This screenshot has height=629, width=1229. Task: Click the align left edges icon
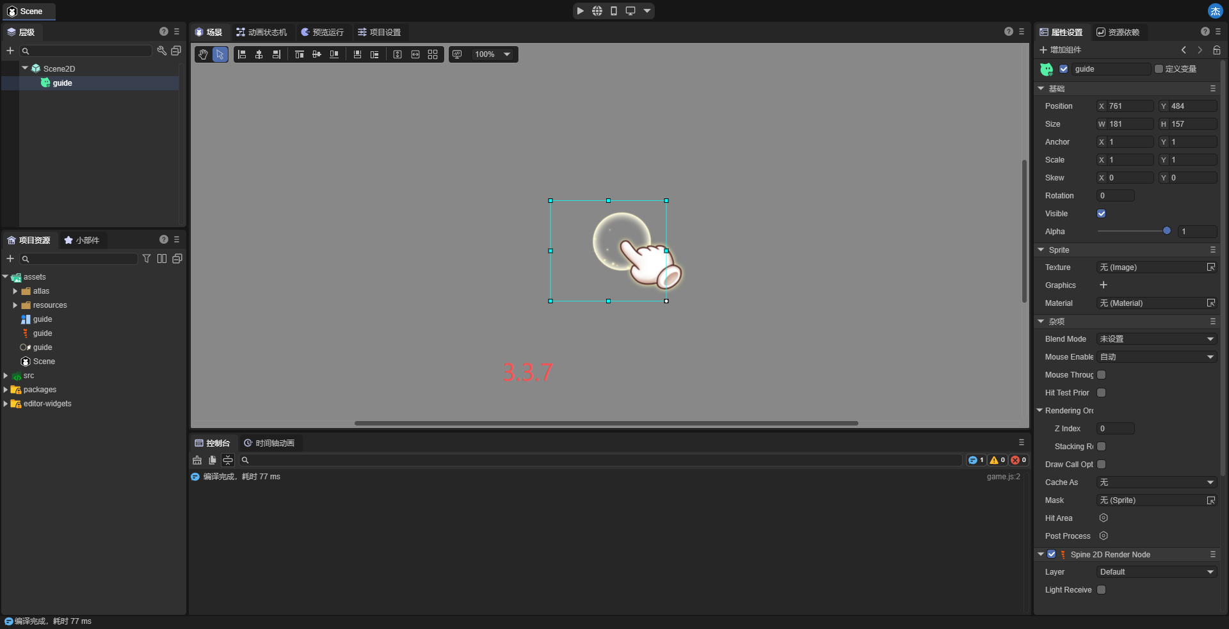(x=242, y=54)
